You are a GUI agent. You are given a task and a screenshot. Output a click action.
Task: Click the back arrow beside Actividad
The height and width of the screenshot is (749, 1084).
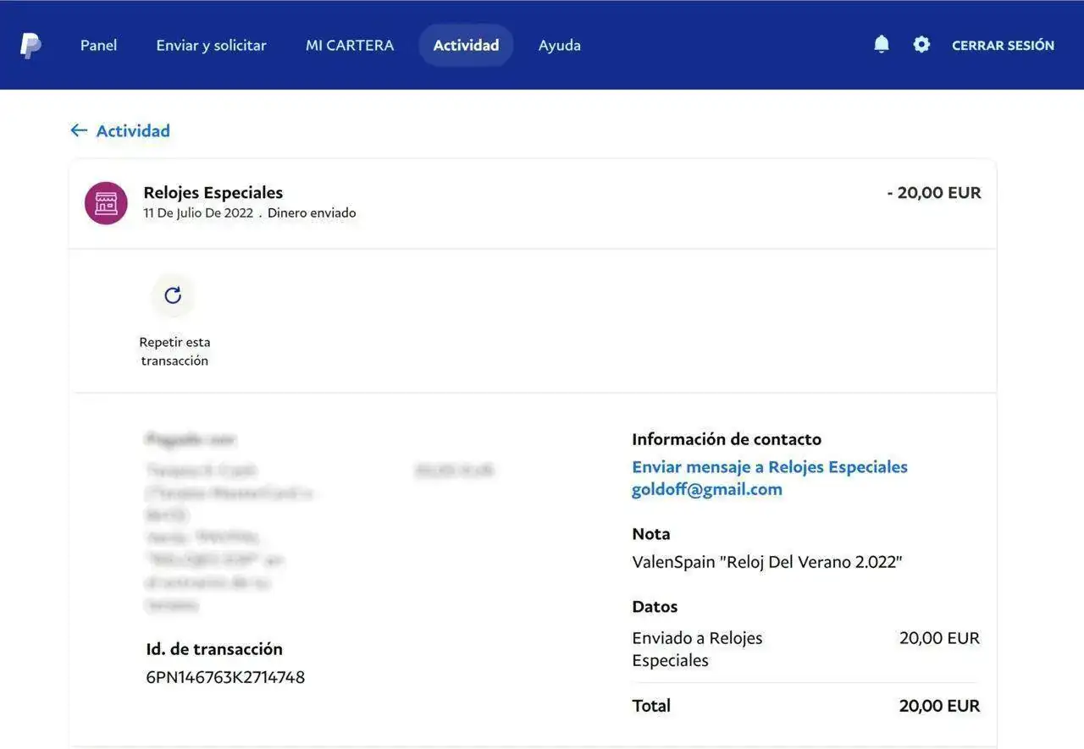79,130
